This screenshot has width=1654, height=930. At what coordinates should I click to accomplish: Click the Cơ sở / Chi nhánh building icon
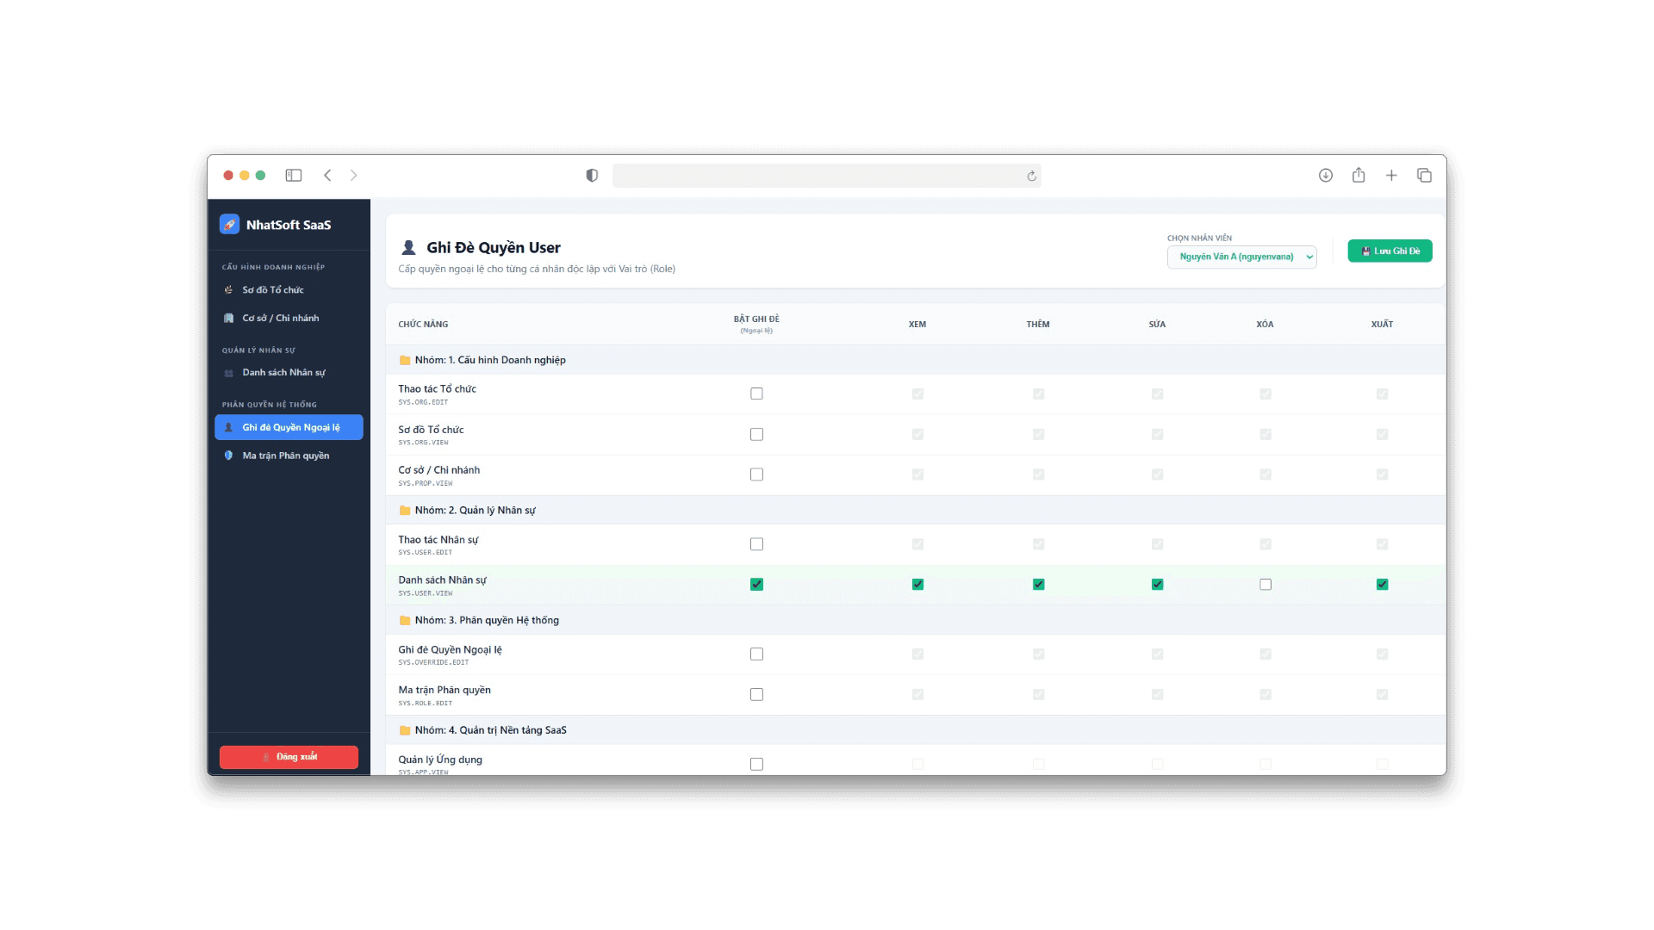point(228,319)
